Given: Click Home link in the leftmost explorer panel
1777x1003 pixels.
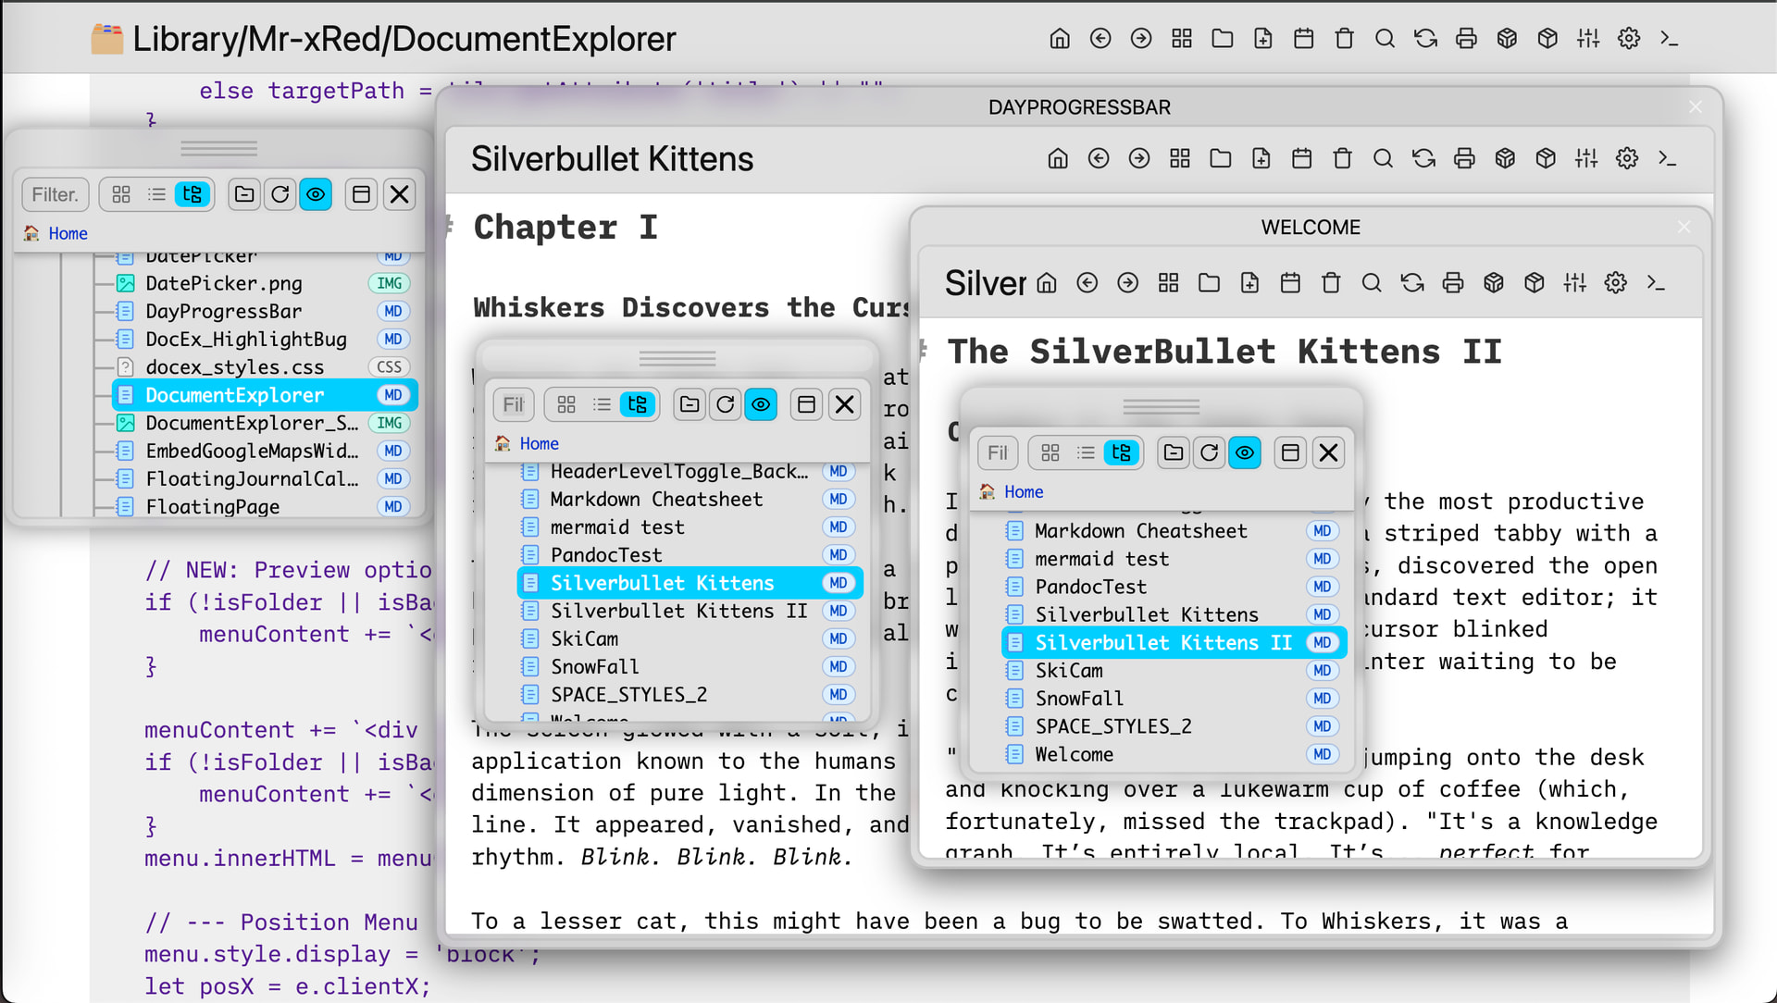Looking at the screenshot, I should [68, 233].
